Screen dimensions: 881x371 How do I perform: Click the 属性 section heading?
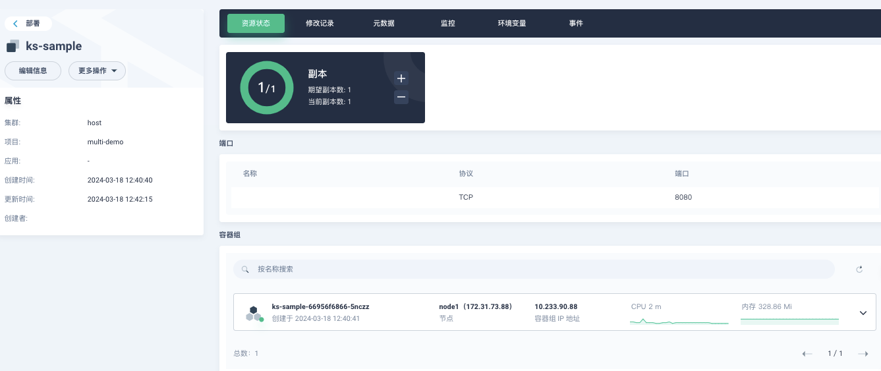pos(13,101)
